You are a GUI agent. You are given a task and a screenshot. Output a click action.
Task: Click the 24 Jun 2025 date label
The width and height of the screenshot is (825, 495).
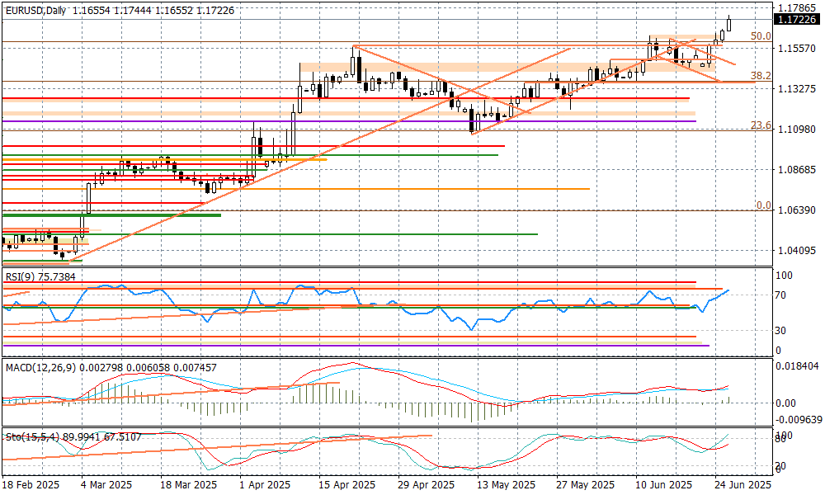pyautogui.click(x=742, y=485)
